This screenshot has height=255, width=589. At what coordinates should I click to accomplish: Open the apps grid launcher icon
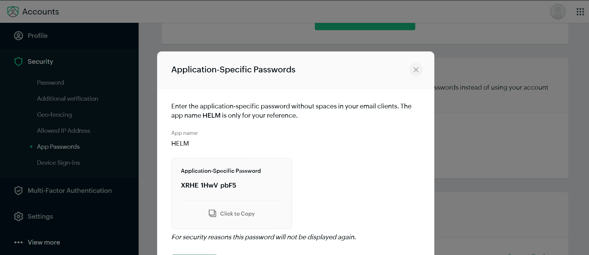tap(580, 12)
